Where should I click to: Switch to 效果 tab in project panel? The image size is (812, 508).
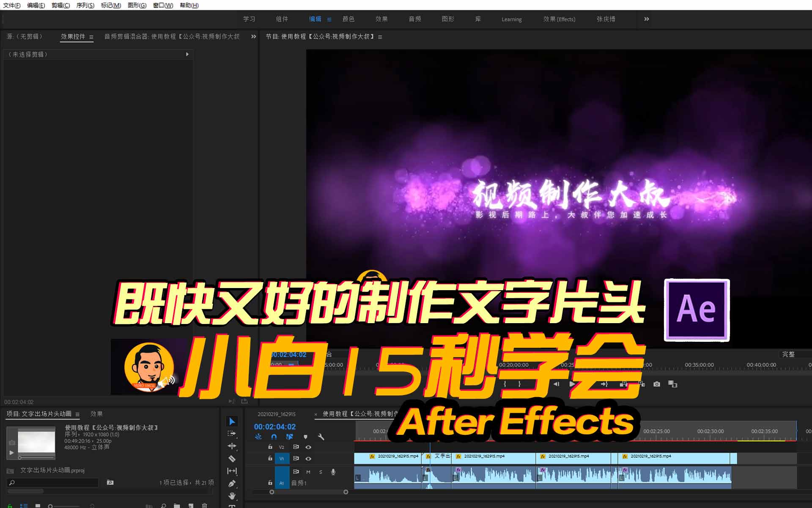pos(96,414)
